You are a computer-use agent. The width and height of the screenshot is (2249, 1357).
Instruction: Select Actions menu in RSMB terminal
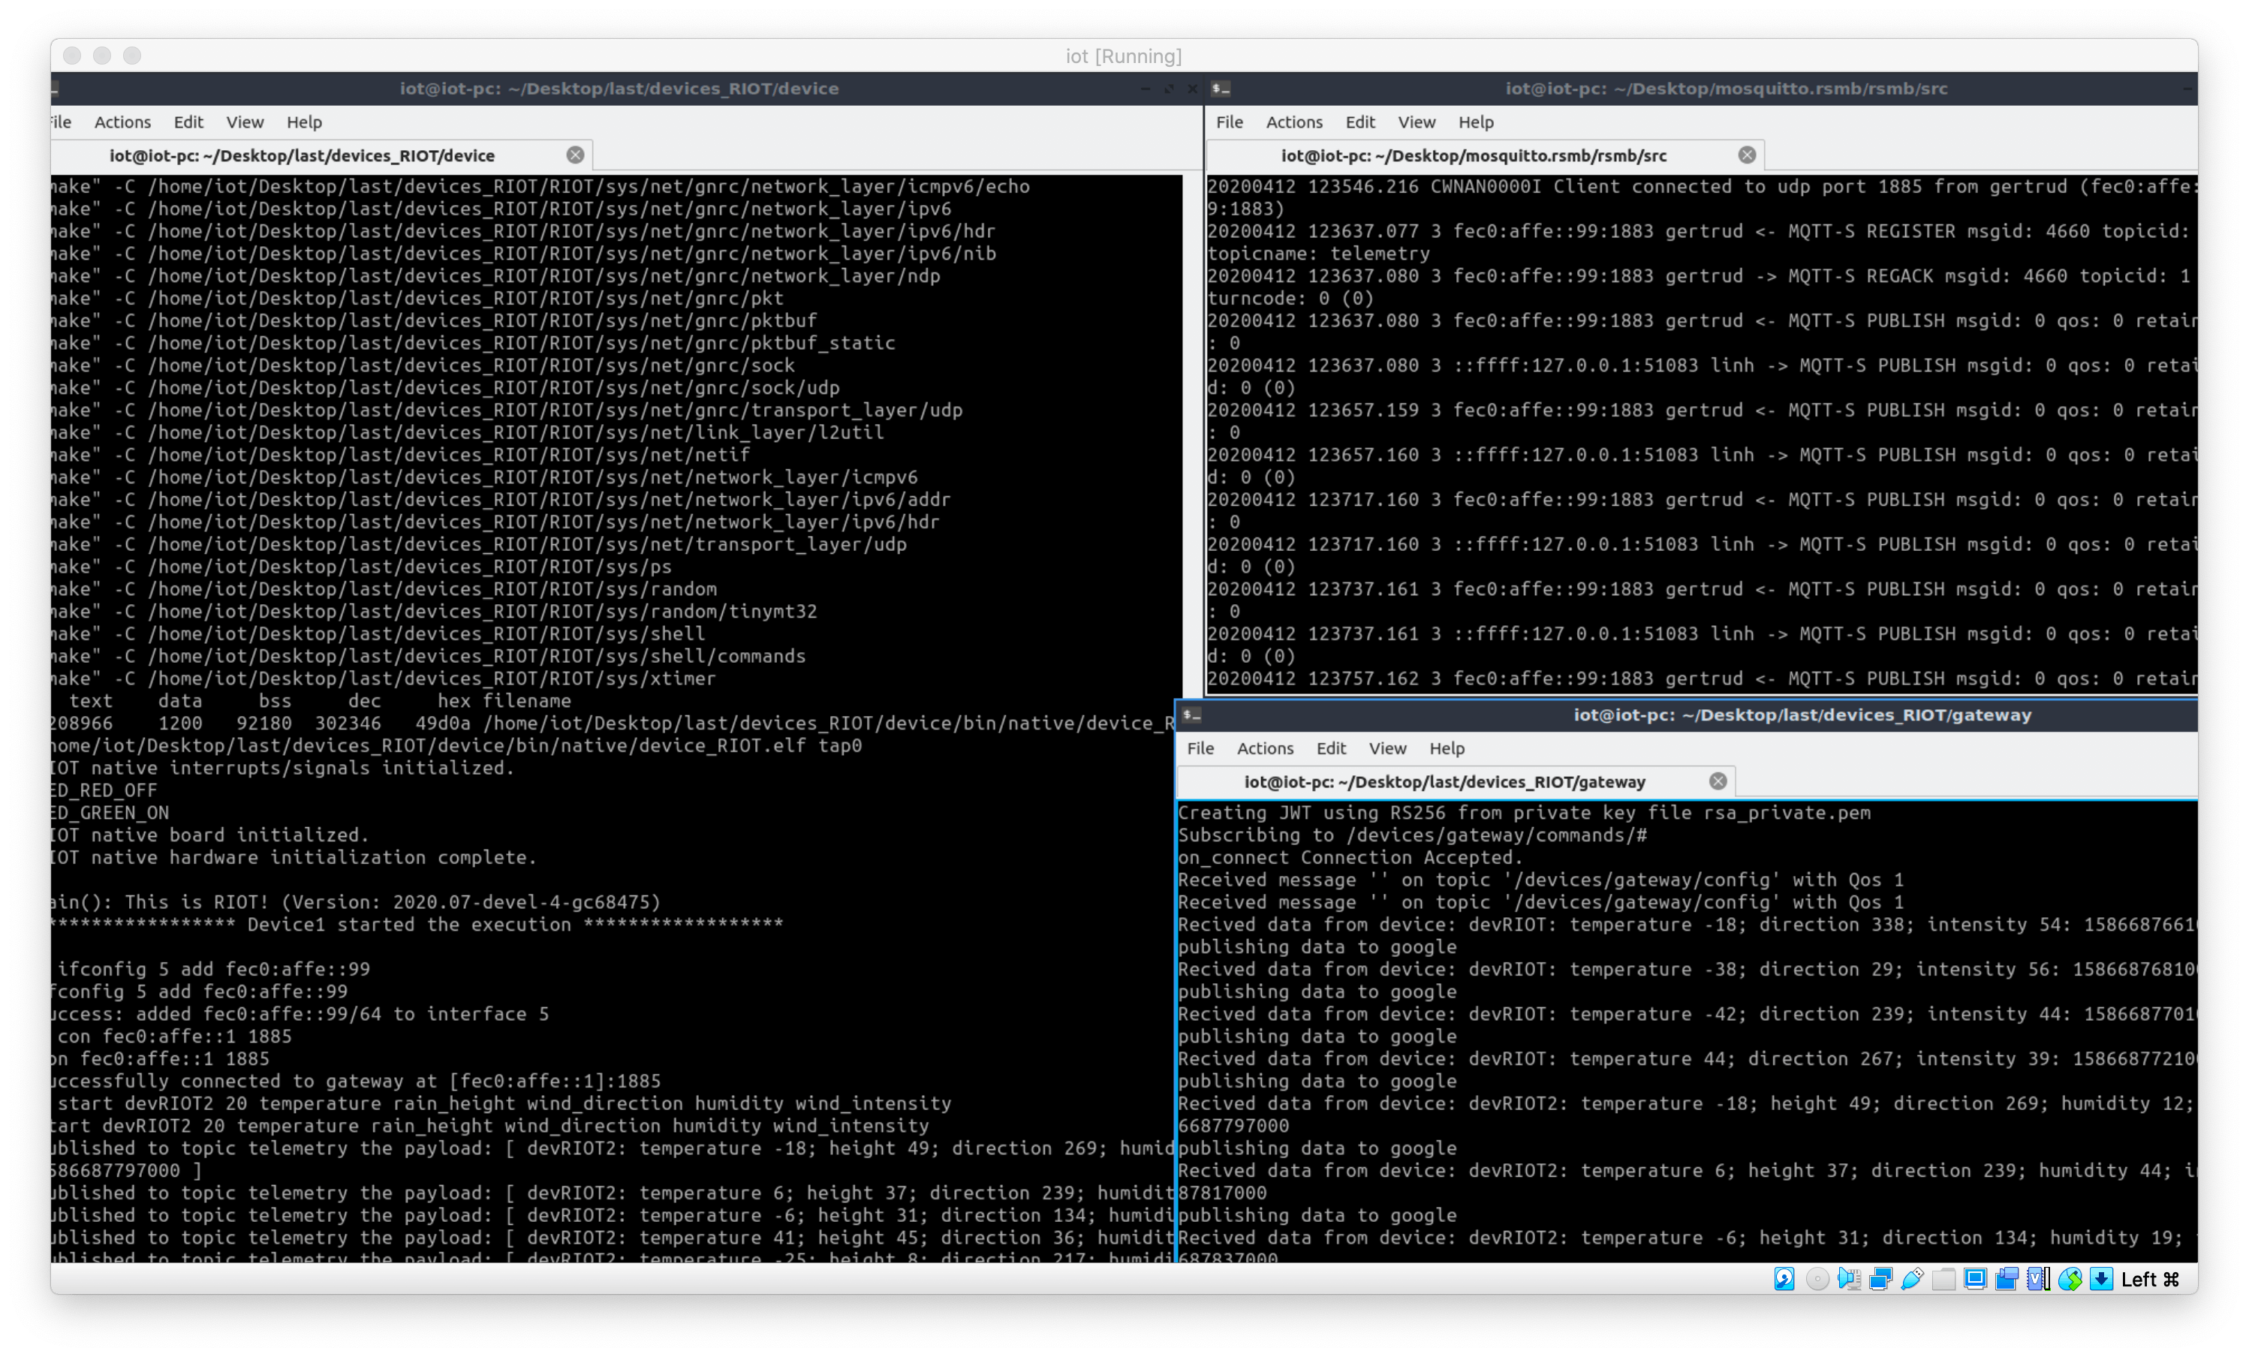pyautogui.click(x=1295, y=120)
